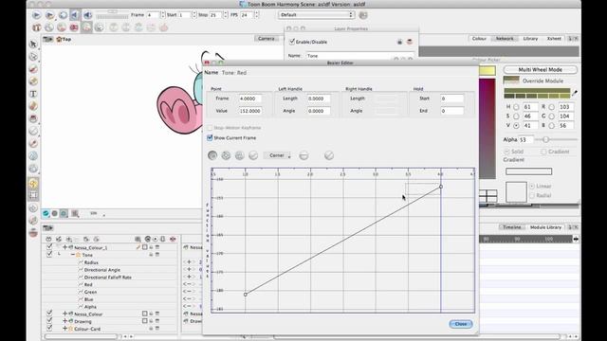Click the FPS field stepper arrows
Screen dimensions: 607x341
click(256, 15)
